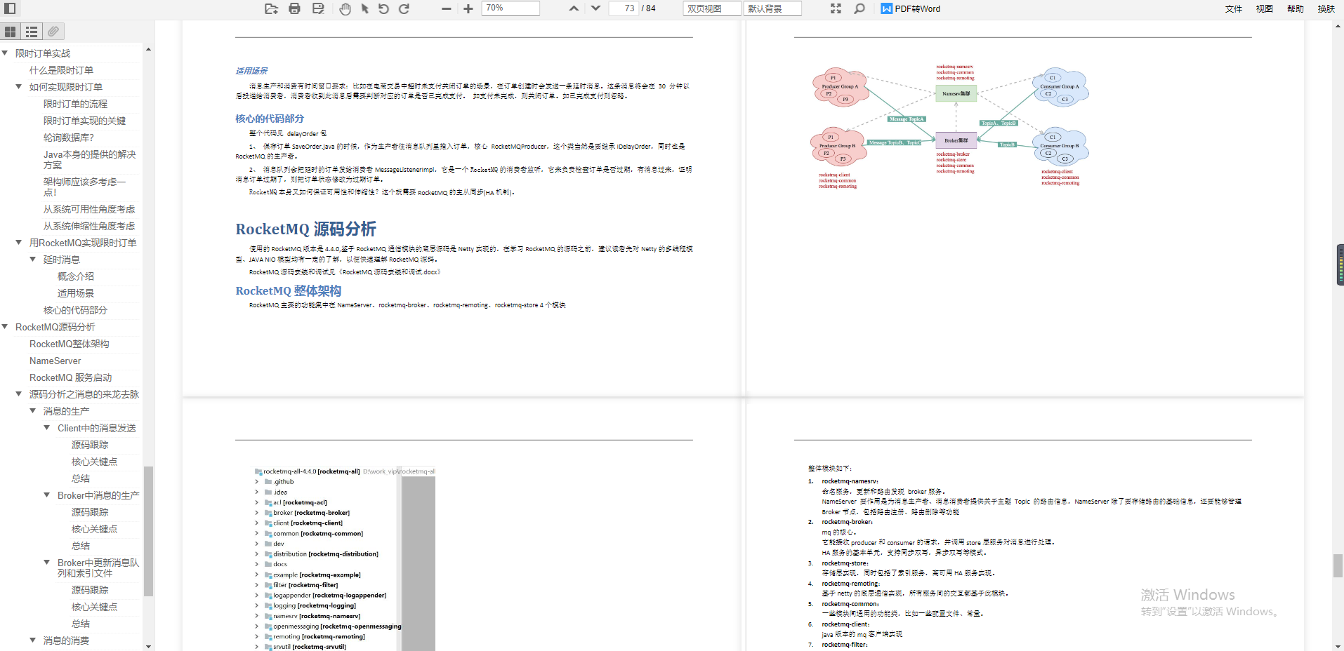Rotate the page clockwise
This screenshot has width=1344, height=651.
tap(404, 8)
